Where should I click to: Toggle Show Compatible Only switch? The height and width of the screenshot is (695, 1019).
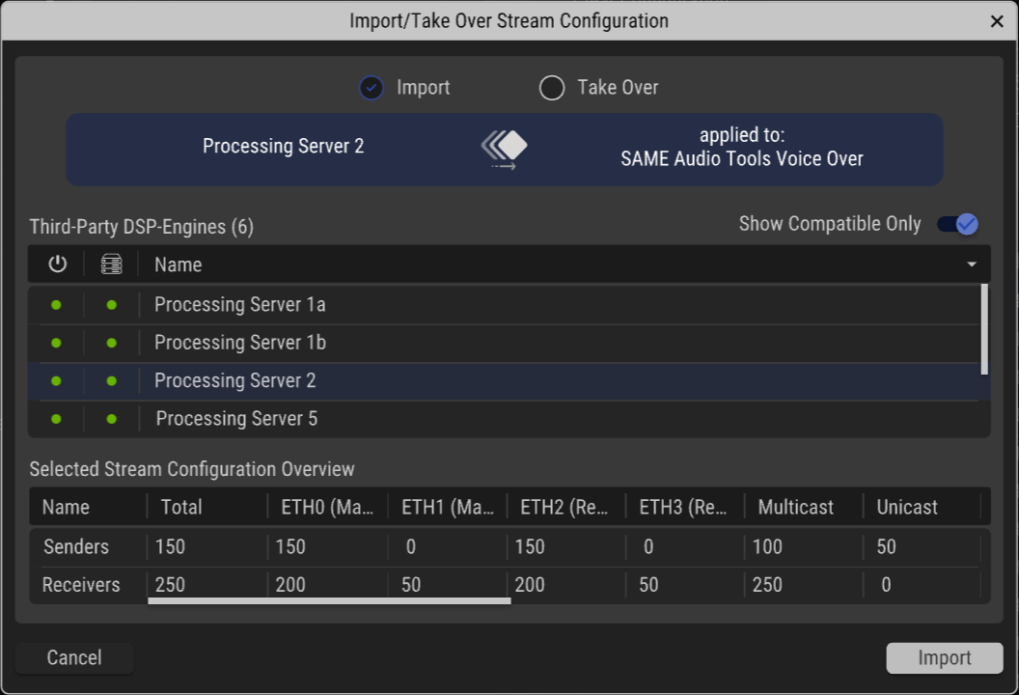tap(958, 224)
